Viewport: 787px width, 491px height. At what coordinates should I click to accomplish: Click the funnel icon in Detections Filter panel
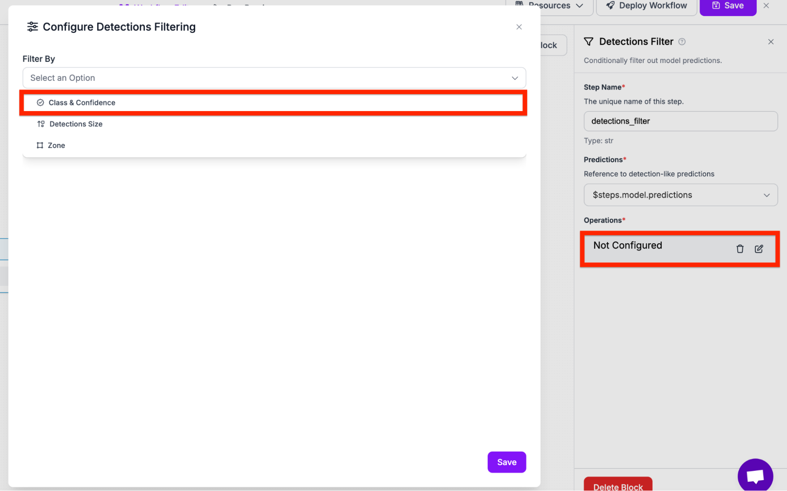[589, 42]
